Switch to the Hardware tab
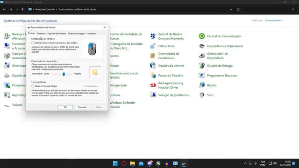This screenshot has width=299, height=168. [92, 34]
